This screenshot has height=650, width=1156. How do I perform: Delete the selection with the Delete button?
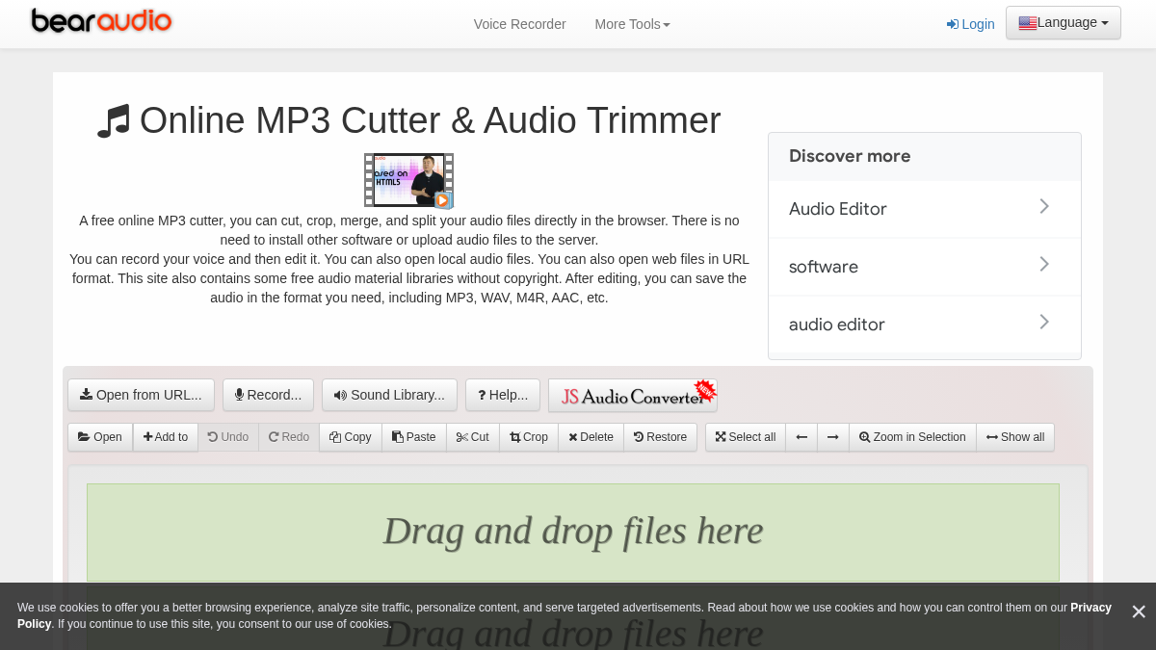591,437
